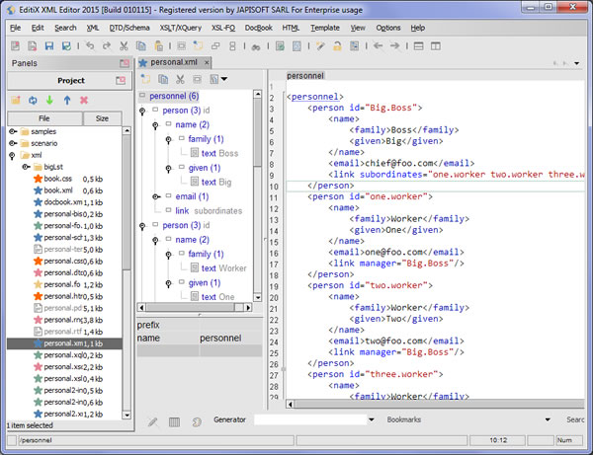The height and width of the screenshot is (455, 593).
Task: Collapse the first name (2) node
Action: pos(155,125)
